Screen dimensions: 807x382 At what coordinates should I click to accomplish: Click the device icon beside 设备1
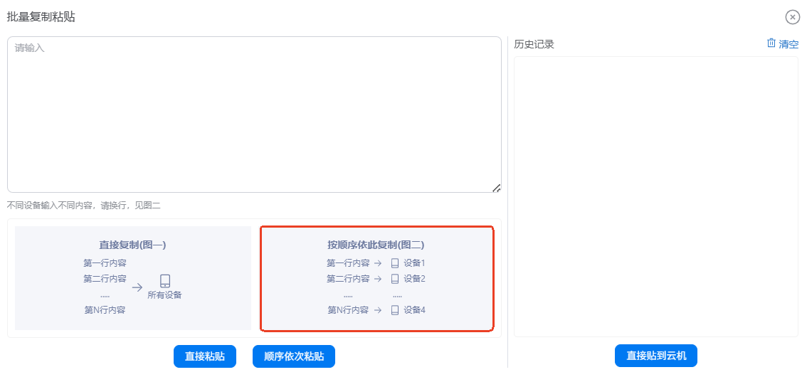pos(395,264)
